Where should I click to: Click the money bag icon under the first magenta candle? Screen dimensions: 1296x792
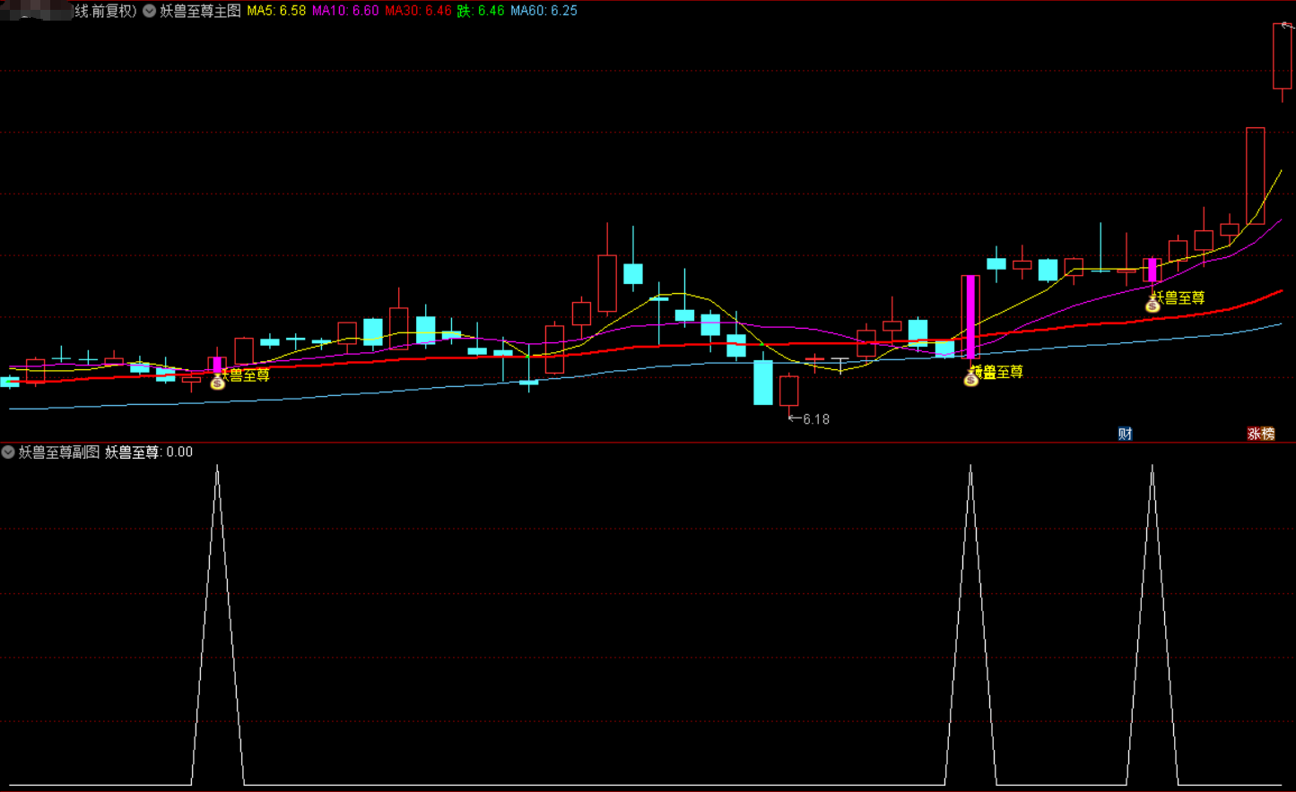click(x=217, y=383)
